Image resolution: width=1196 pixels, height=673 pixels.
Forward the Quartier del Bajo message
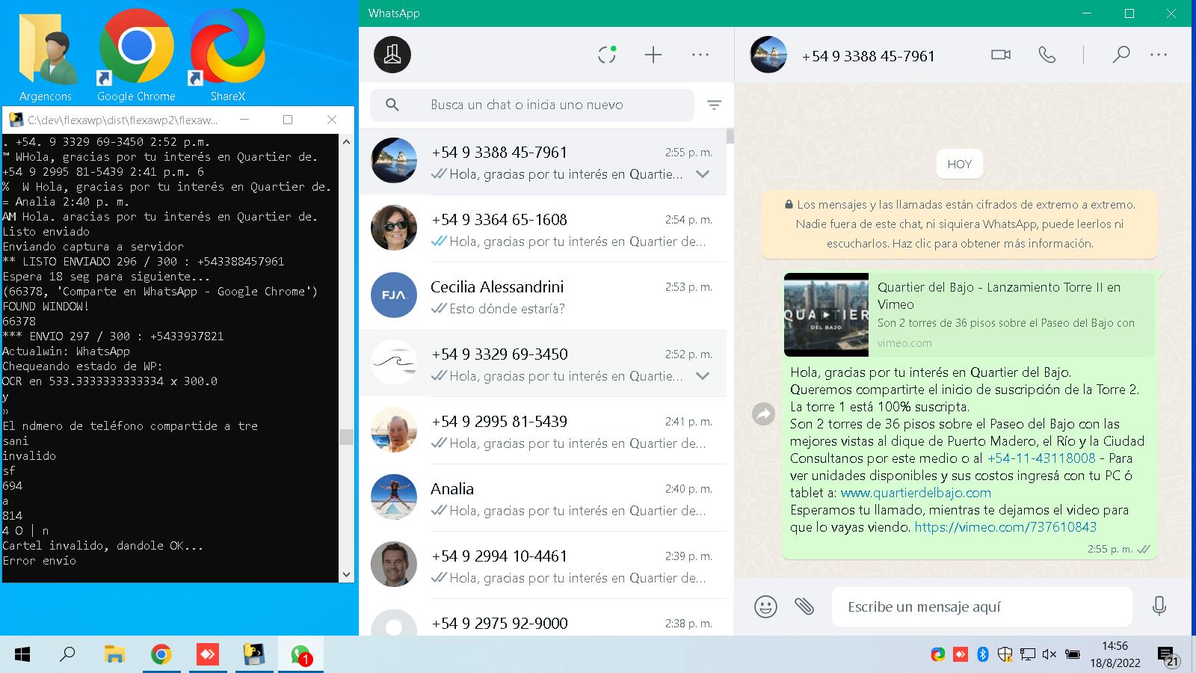click(x=763, y=414)
